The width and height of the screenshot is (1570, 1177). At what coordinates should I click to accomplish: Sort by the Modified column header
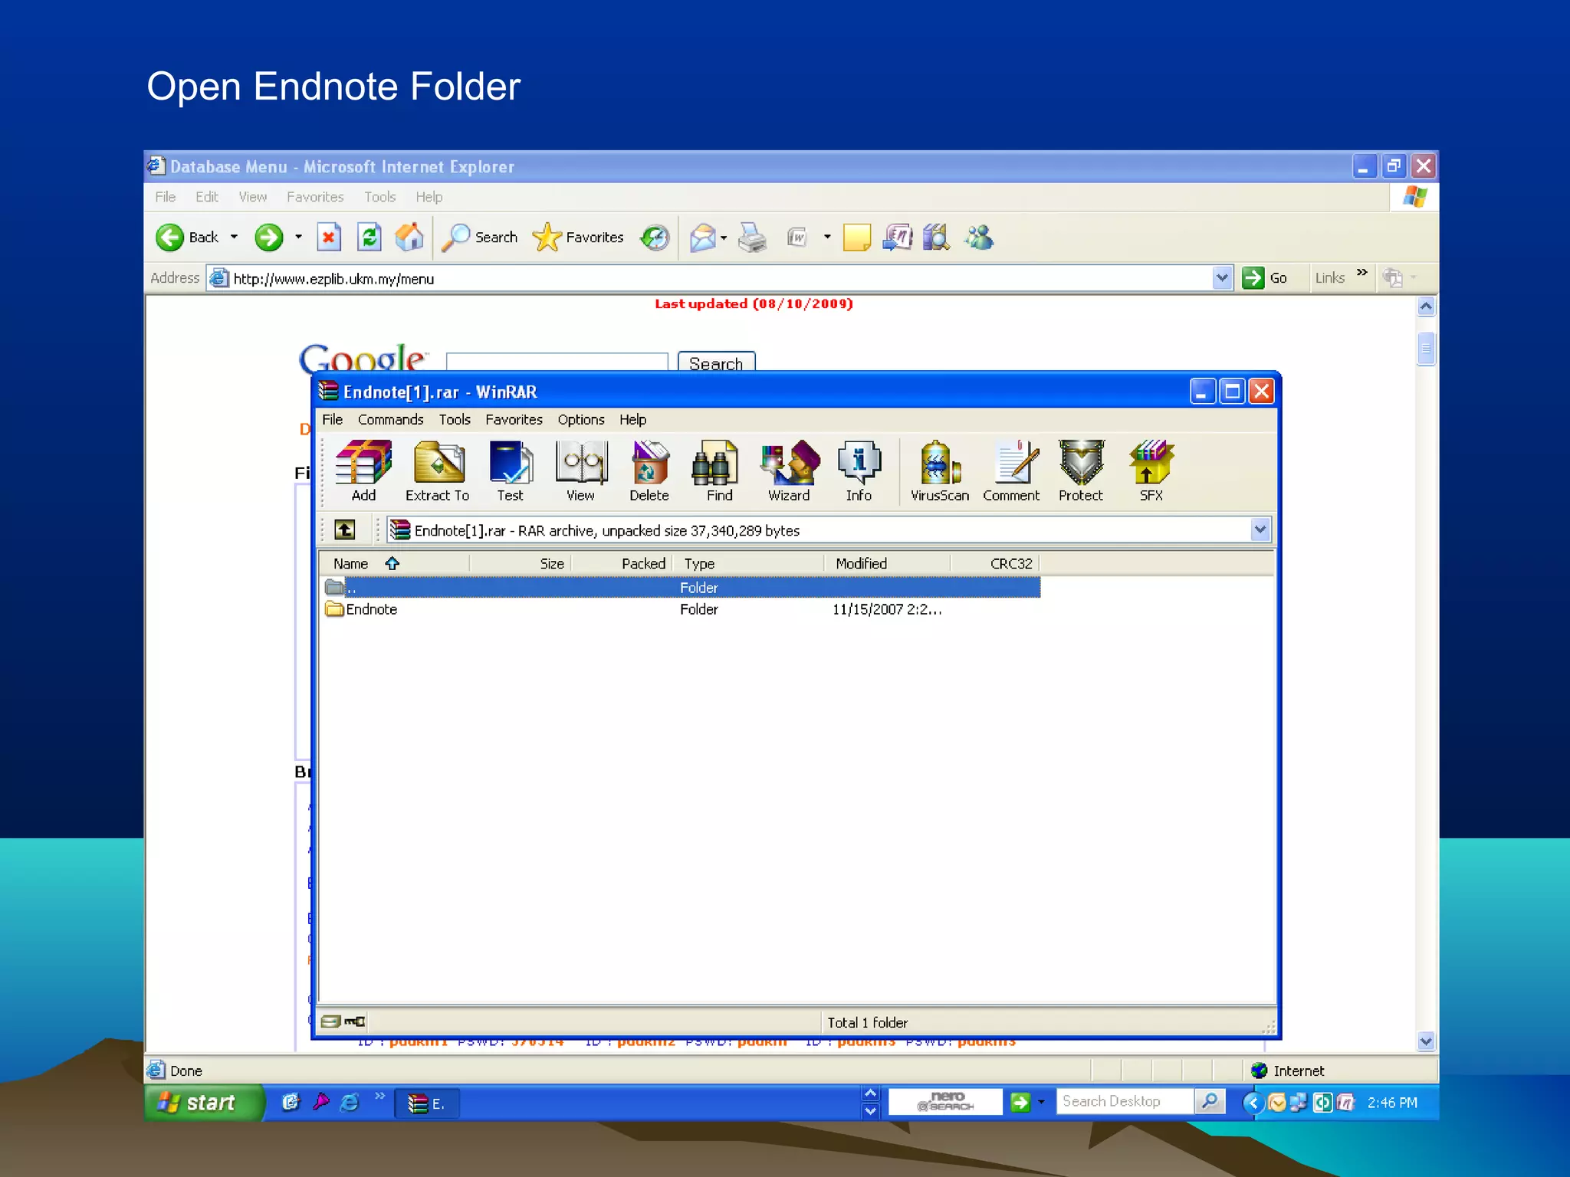click(x=887, y=564)
